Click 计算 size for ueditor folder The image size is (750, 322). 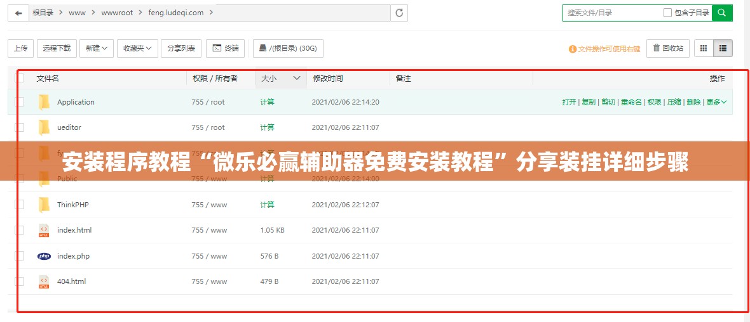point(268,127)
